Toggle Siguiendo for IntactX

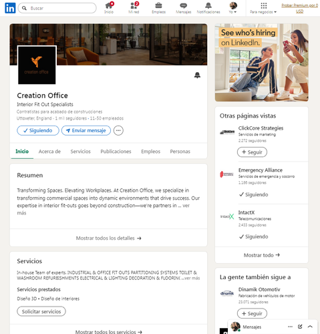(254, 236)
